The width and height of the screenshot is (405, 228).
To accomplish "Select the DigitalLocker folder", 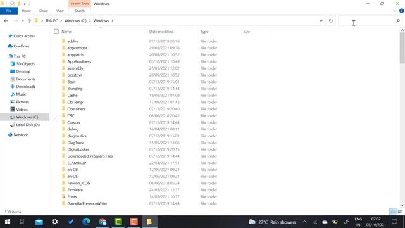I will (x=78, y=149).
